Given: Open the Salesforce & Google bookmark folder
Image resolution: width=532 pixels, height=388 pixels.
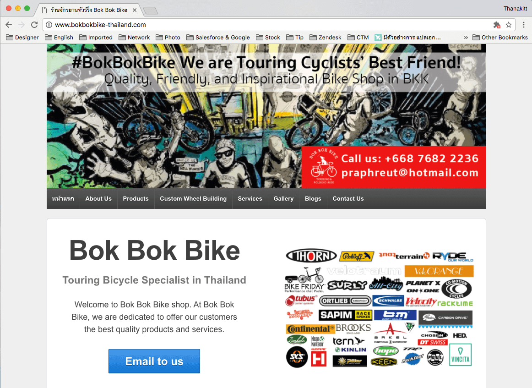Looking at the screenshot, I should [x=218, y=38].
